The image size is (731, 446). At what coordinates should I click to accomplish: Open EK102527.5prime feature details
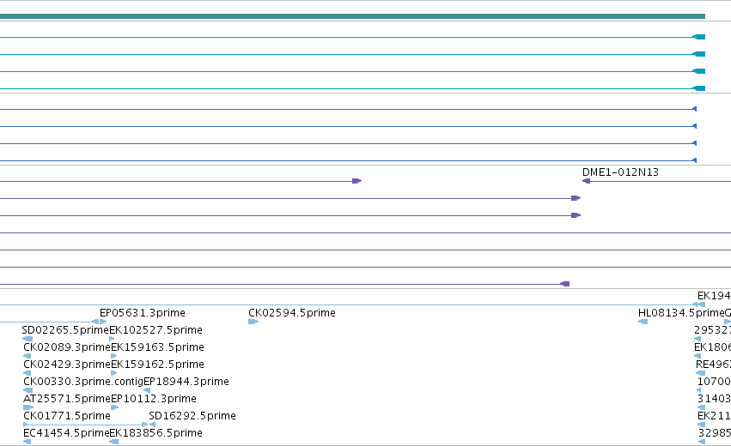[155, 330]
